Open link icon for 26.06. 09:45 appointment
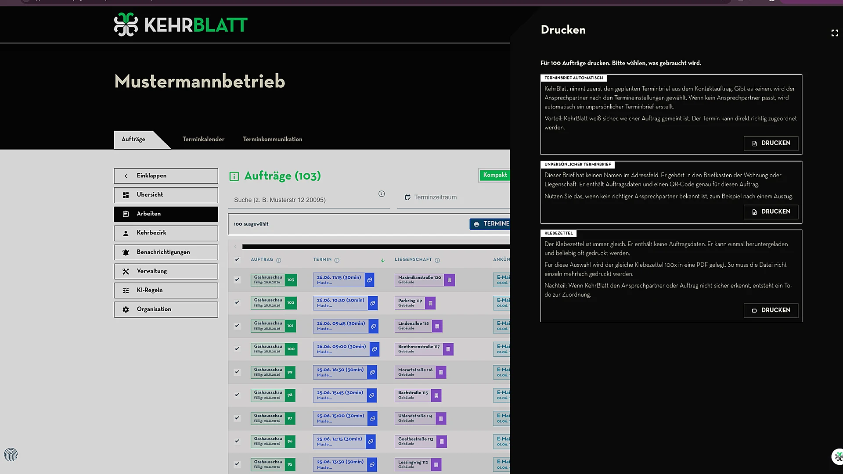The width and height of the screenshot is (843, 474). pyautogui.click(x=374, y=326)
